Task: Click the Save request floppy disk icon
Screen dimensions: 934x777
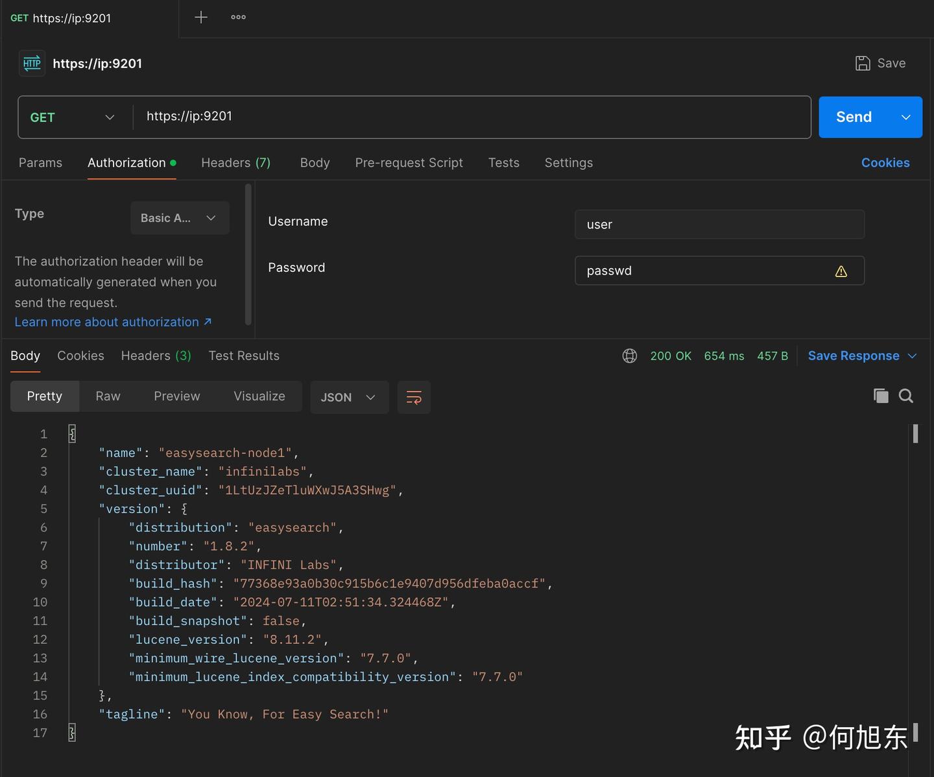Action: pos(863,63)
